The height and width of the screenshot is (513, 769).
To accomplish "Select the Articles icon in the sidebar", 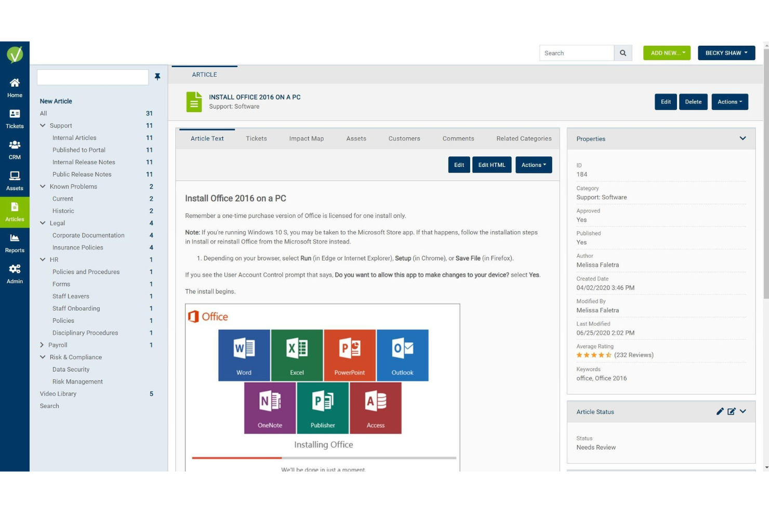I will point(15,212).
